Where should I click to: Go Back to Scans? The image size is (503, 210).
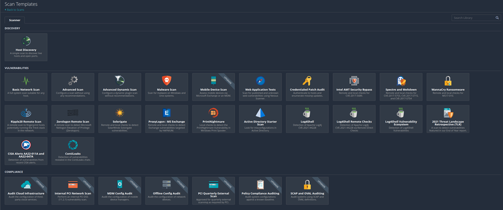pyautogui.click(x=14, y=10)
